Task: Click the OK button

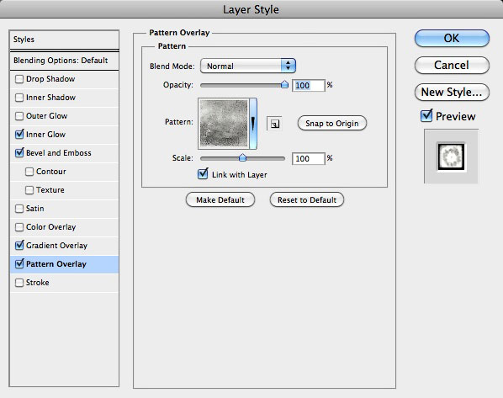Action: coord(452,38)
